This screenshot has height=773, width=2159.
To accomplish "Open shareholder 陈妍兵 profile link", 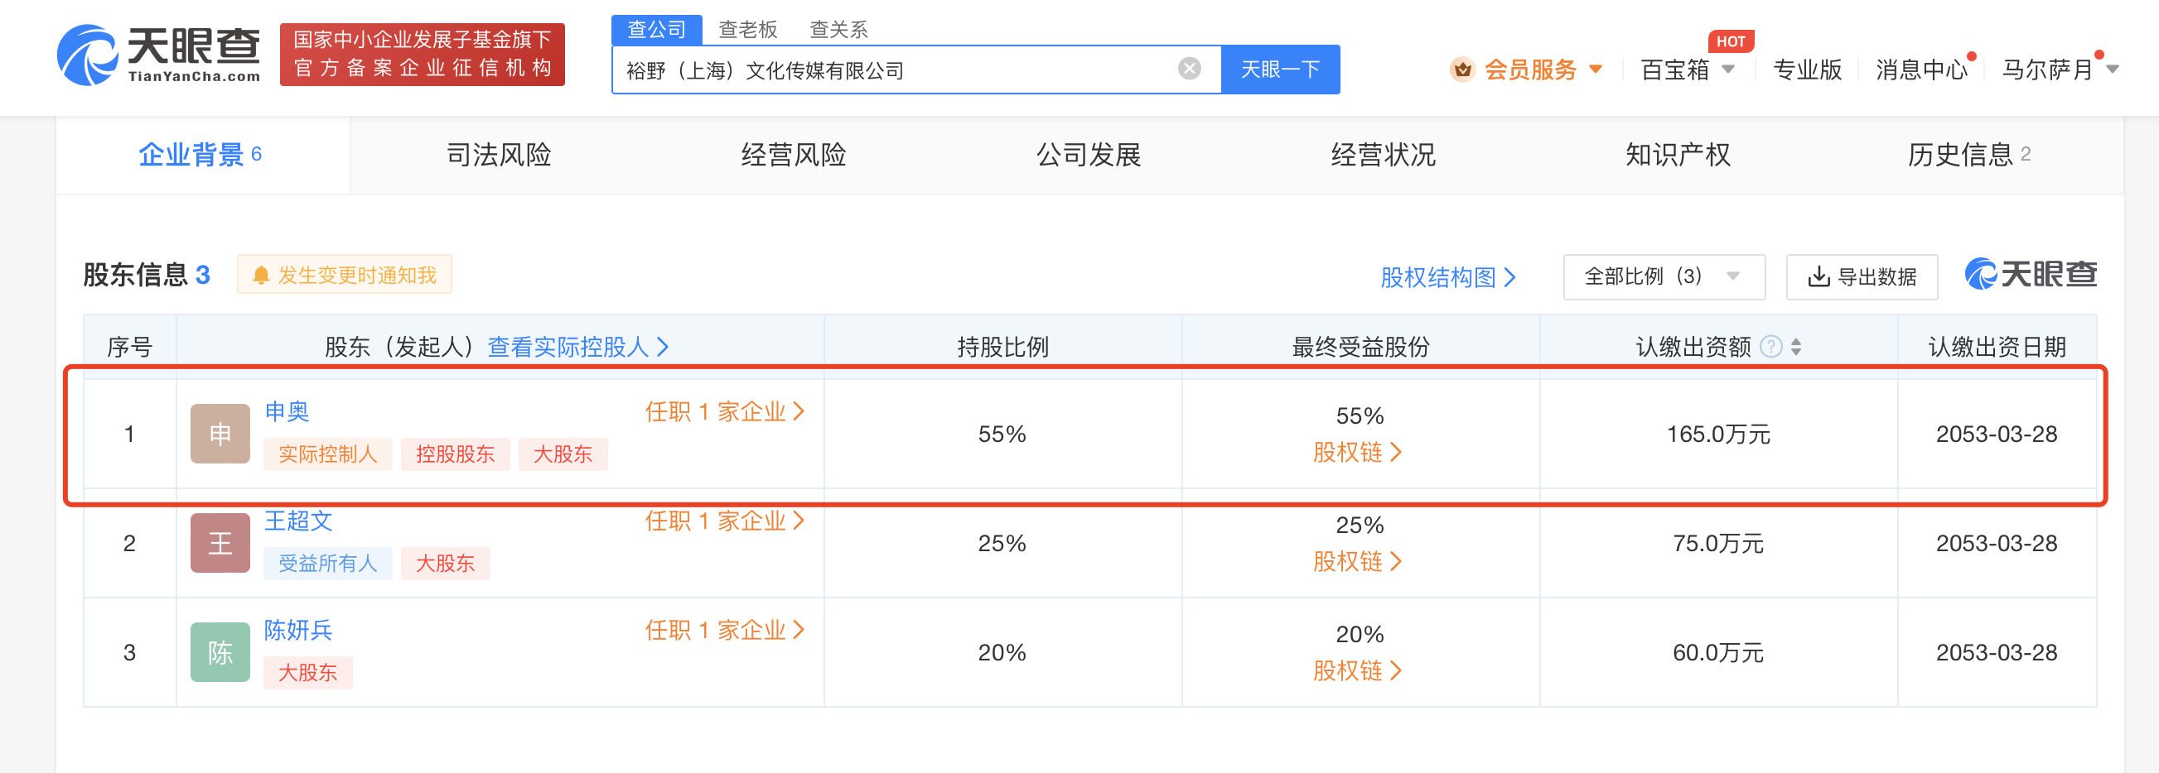I will 298,630.
